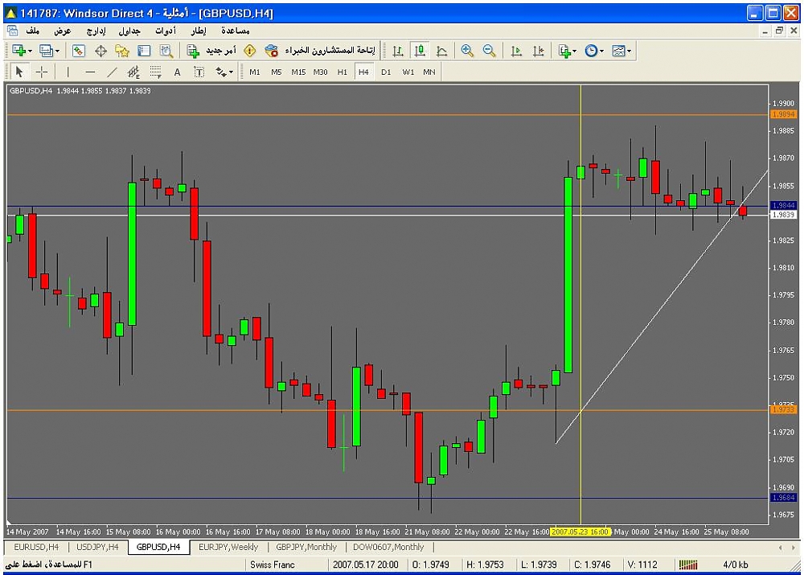804x575 pixels.
Task: Toggle chart Auto Scroll
Action: point(516,51)
